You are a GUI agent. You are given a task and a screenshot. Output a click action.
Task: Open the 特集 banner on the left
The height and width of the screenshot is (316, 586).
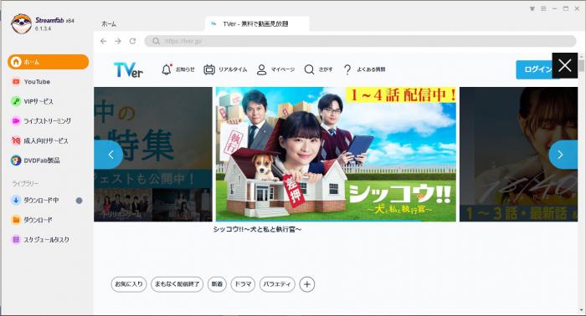[x=153, y=154]
